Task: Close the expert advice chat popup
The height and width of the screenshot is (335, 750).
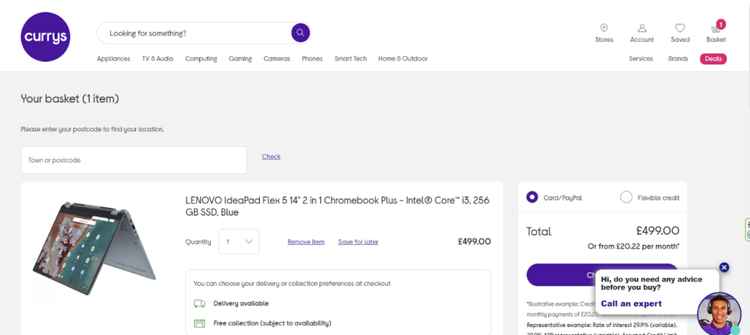Action: (724, 267)
